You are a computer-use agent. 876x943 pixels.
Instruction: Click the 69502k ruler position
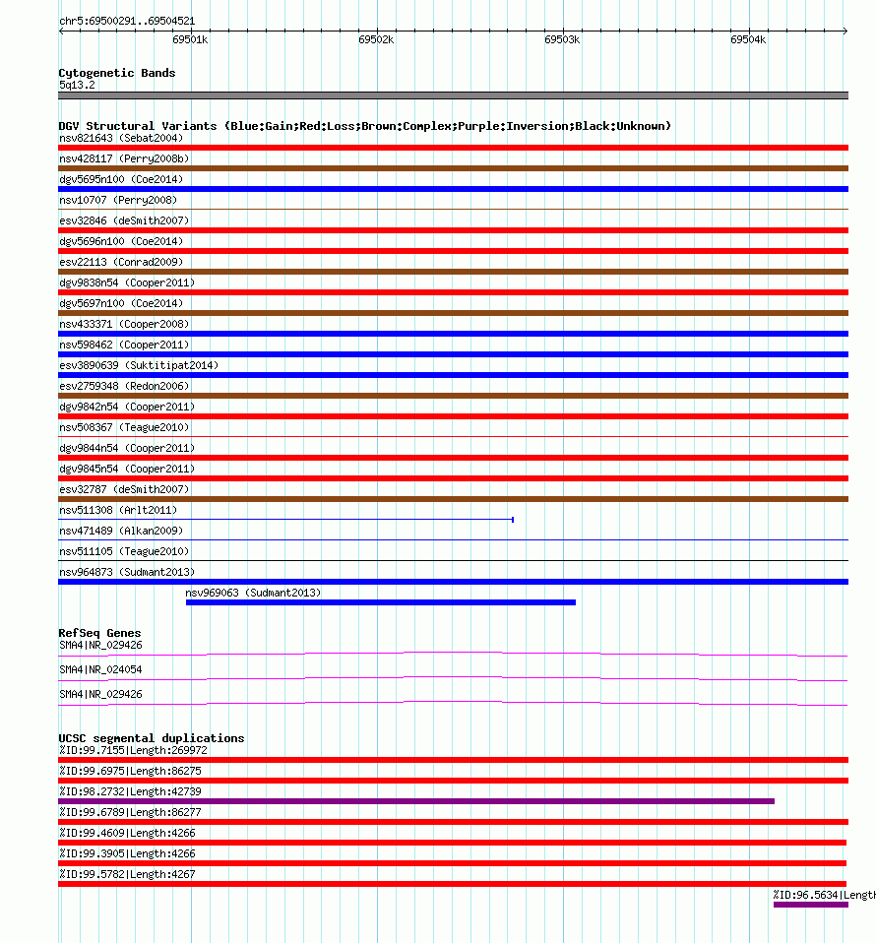(376, 39)
